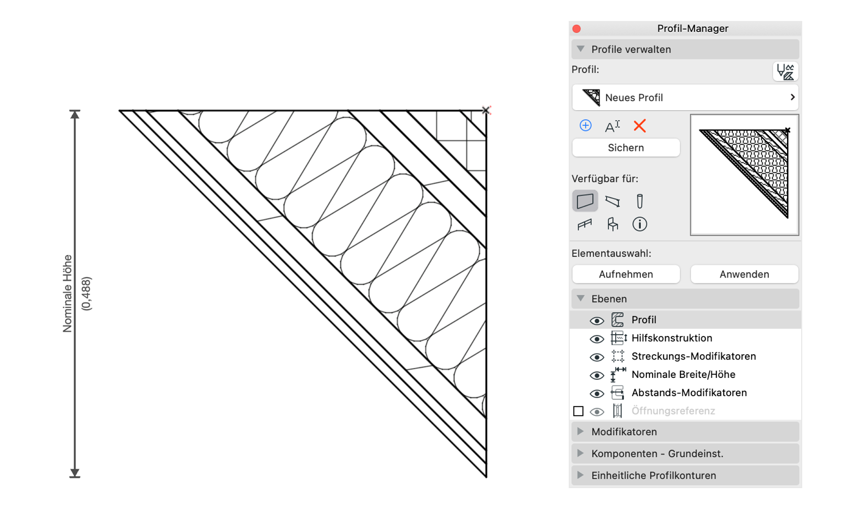Click bottom arrow of height dimension line
The height and width of the screenshot is (510, 845).
(75, 472)
